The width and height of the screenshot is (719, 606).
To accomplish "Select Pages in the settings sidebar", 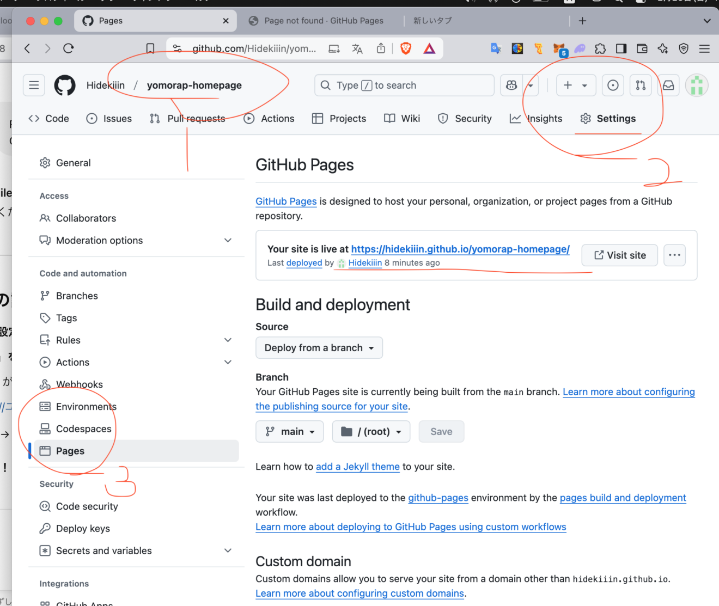I will click(x=70, y=450).
